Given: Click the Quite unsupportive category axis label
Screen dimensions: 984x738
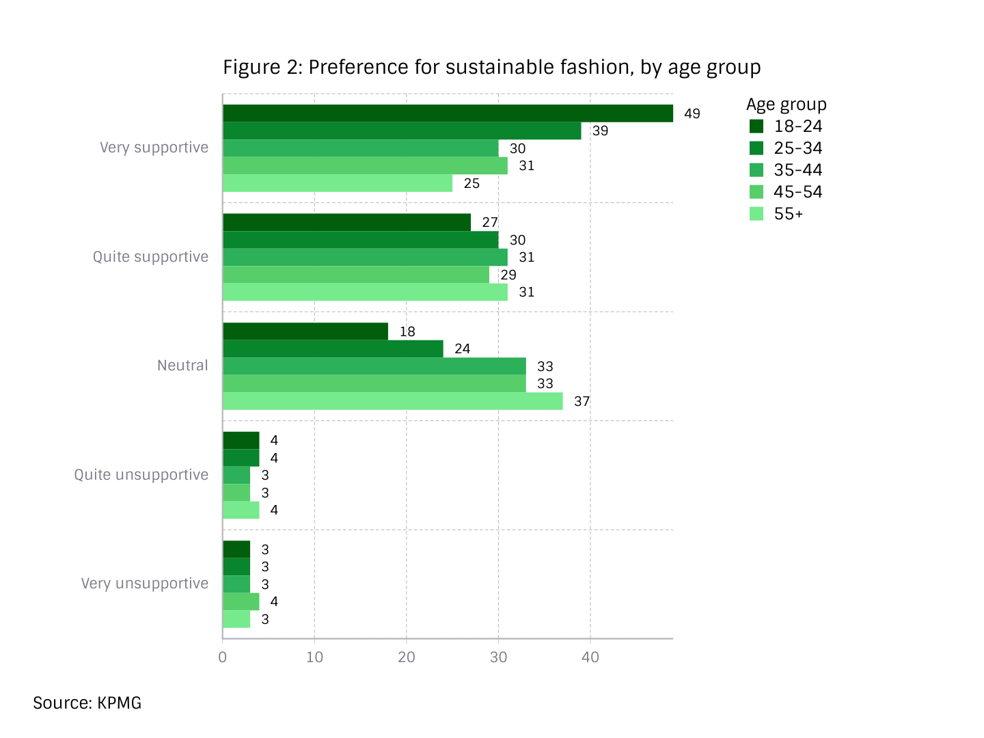Looking at the screenshot, I should coord(141,475).
